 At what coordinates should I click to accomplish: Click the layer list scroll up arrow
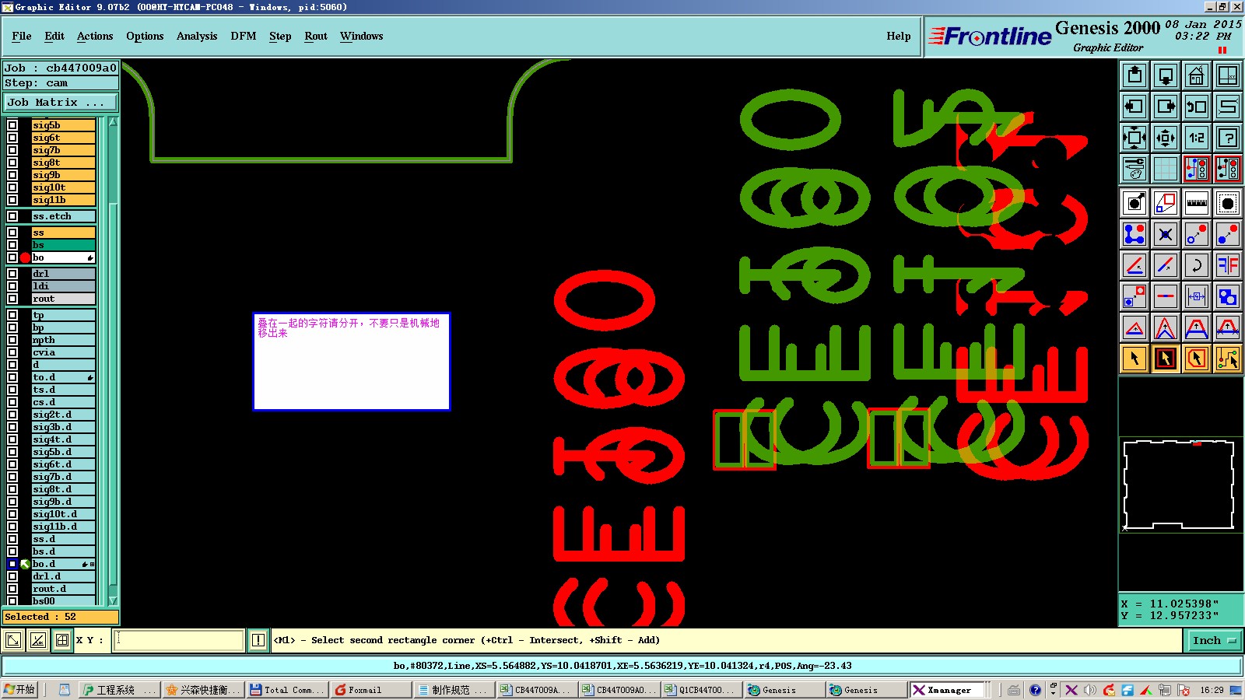coord(114,122)
